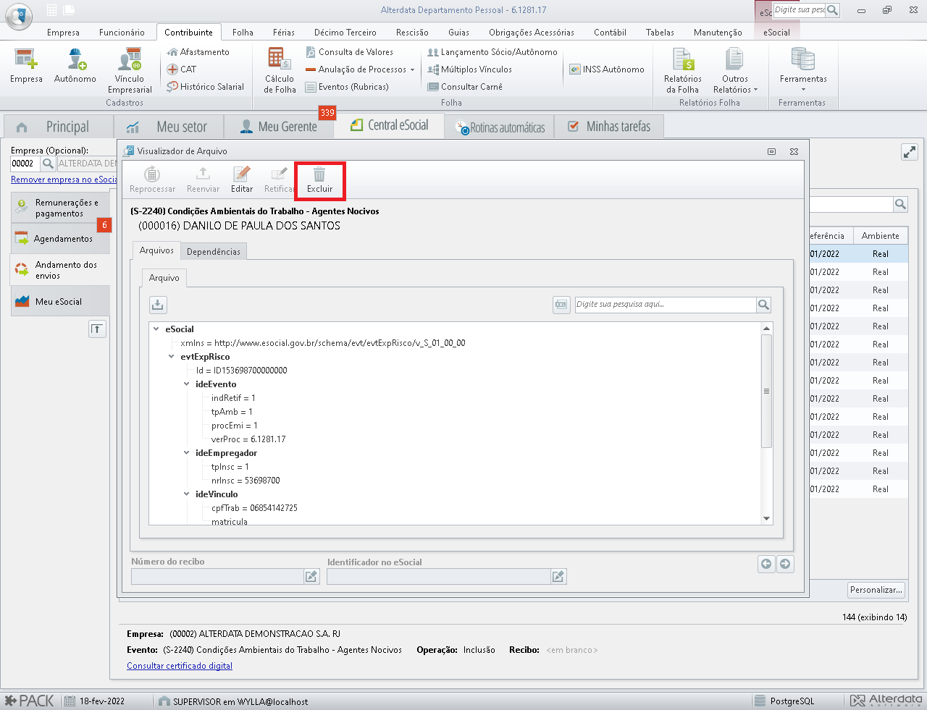Open Andamento dos envios
This screenshot has height=710, width=927.
60,270
